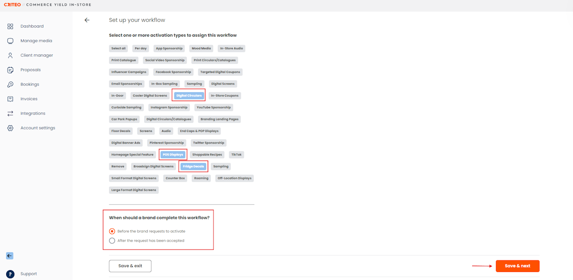Click the Integrations arrows icon
This screenshot has width=573, height=280.
coord(10,114)
